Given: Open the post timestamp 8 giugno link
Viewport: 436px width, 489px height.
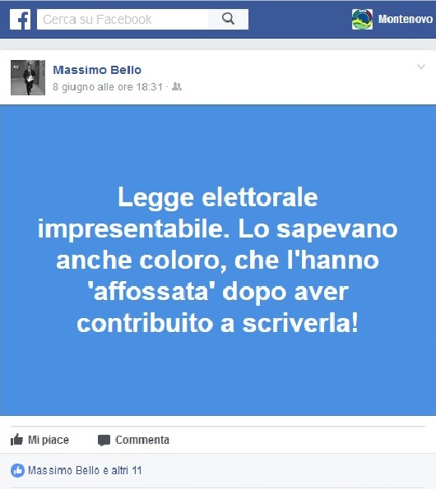Looking at the screenshot, I should tap(108, 87).
